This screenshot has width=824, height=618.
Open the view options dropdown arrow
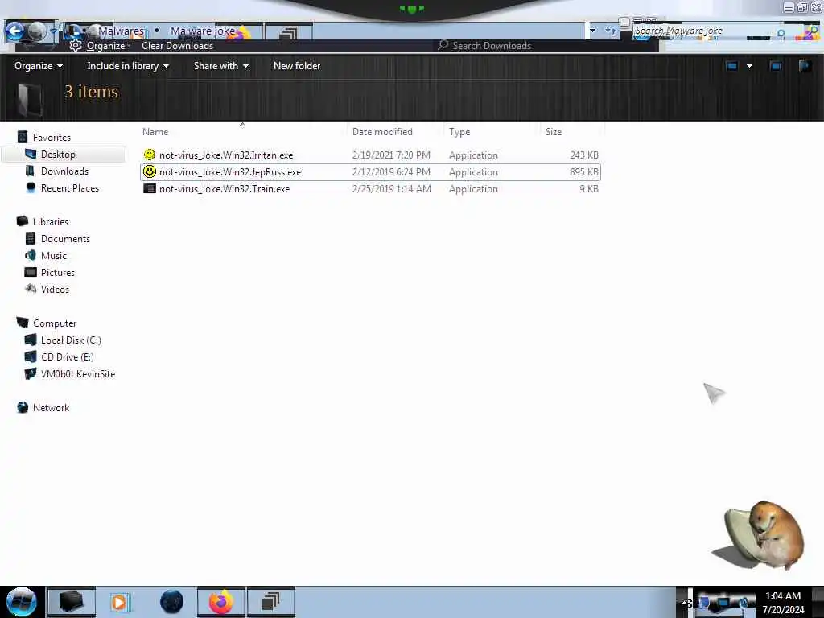pos(749,66)
